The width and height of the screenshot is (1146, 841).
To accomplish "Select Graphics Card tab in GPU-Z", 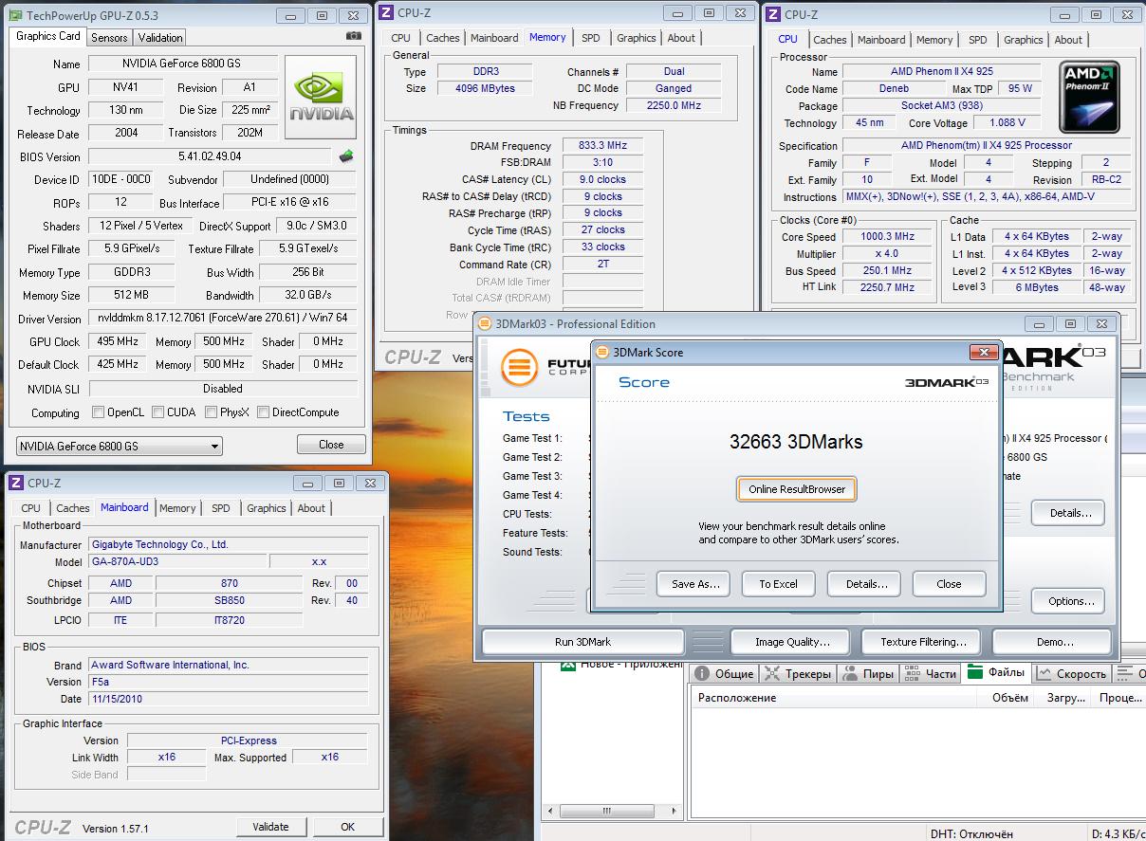I will (48, 36).
